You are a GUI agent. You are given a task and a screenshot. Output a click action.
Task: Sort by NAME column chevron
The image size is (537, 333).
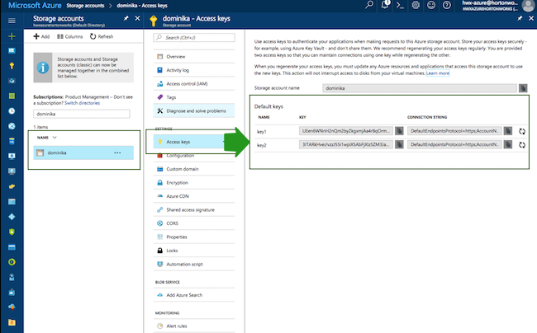55,138
